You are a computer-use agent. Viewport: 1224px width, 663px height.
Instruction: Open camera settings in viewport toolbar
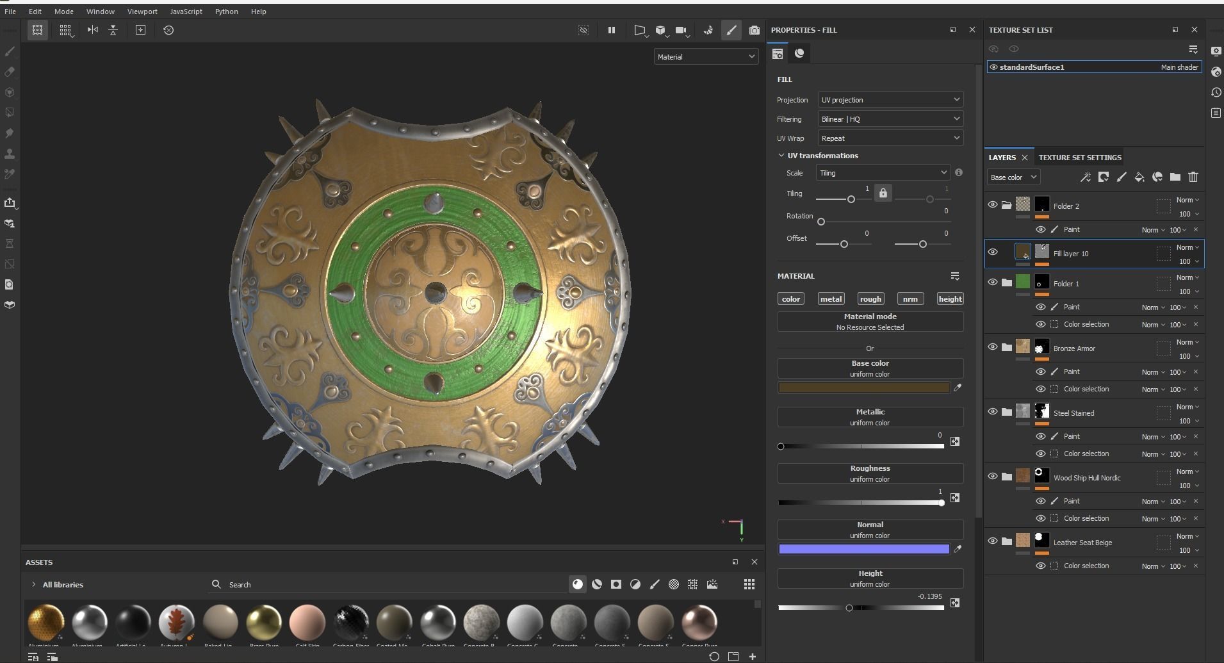point(681,30)
